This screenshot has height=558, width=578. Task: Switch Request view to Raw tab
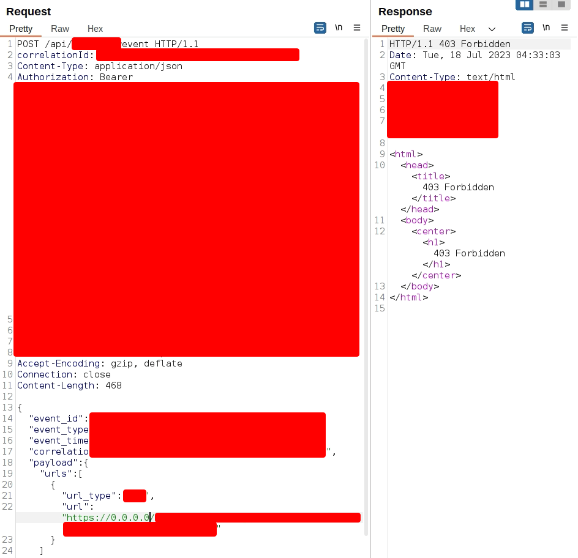pos(60,29)
